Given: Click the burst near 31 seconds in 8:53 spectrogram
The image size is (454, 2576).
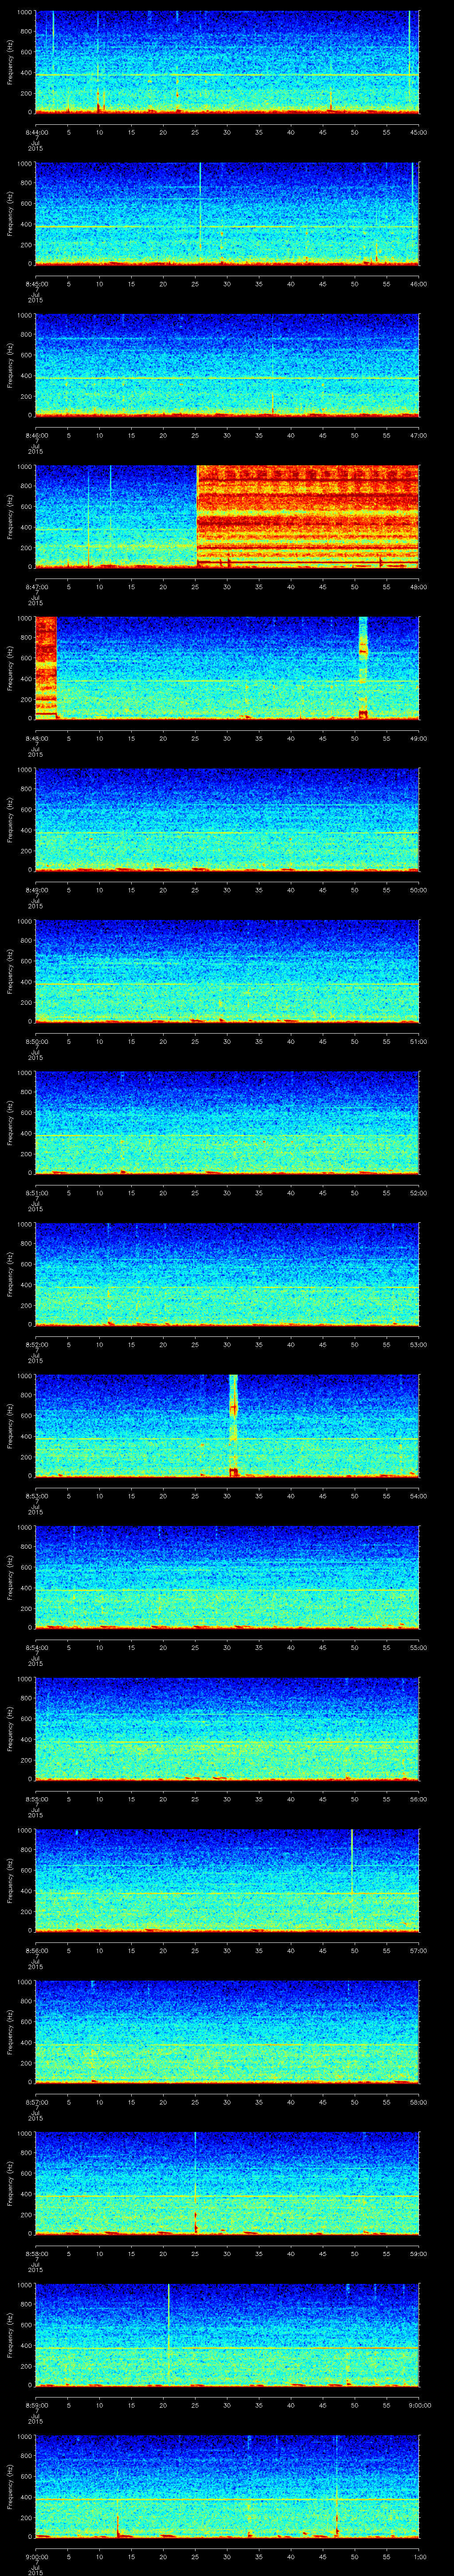Looking at the screenshot, I should click(x=234, y=1425).
